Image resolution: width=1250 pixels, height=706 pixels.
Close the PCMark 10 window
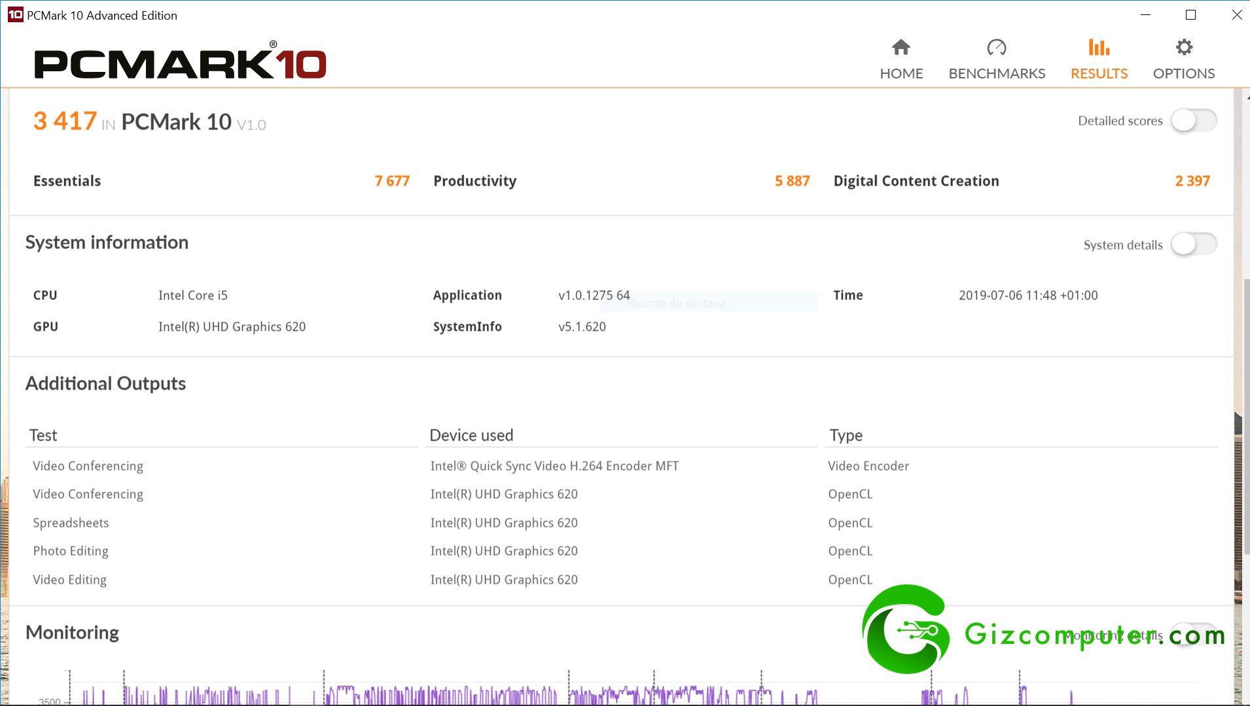(1236, 14)
